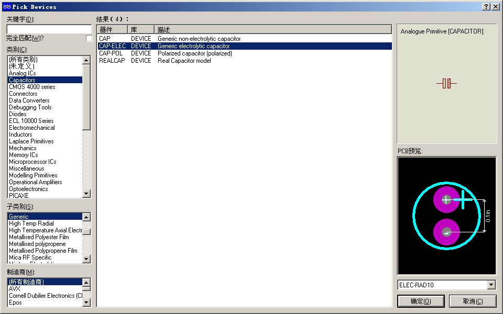Select Optoelectronics category

(45, 189)
